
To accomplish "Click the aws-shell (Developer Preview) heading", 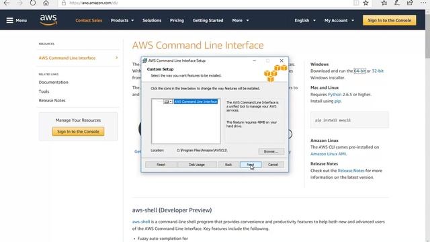I will tap(172, 210).
